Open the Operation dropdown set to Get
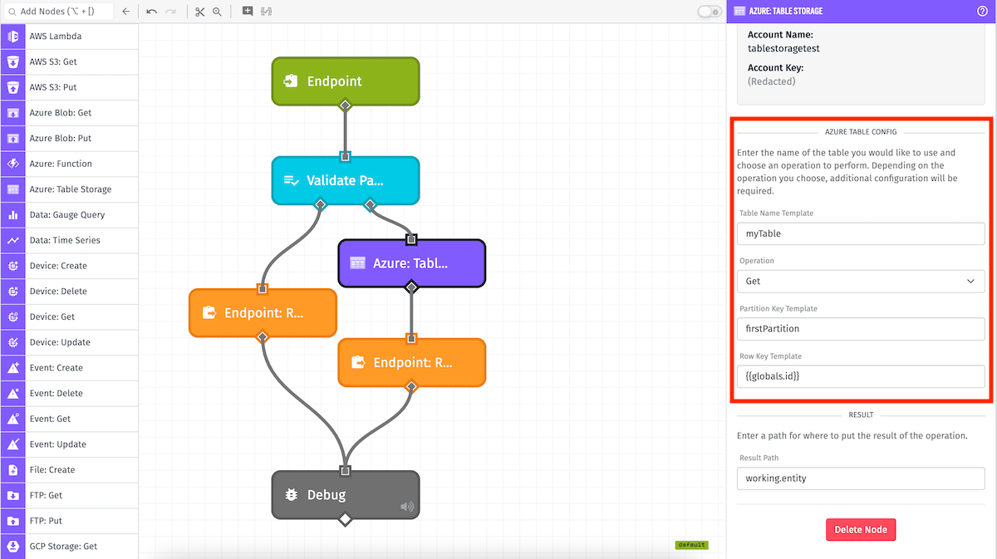 (861, 281)
